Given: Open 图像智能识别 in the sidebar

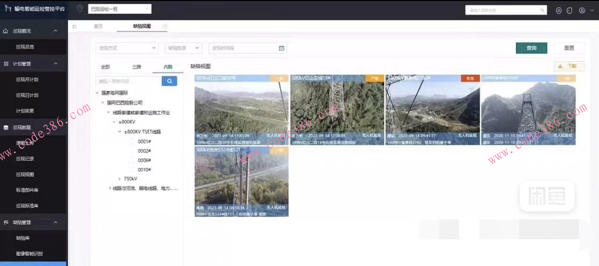Looking at the screenshot, I should click(x=29, y=253).
